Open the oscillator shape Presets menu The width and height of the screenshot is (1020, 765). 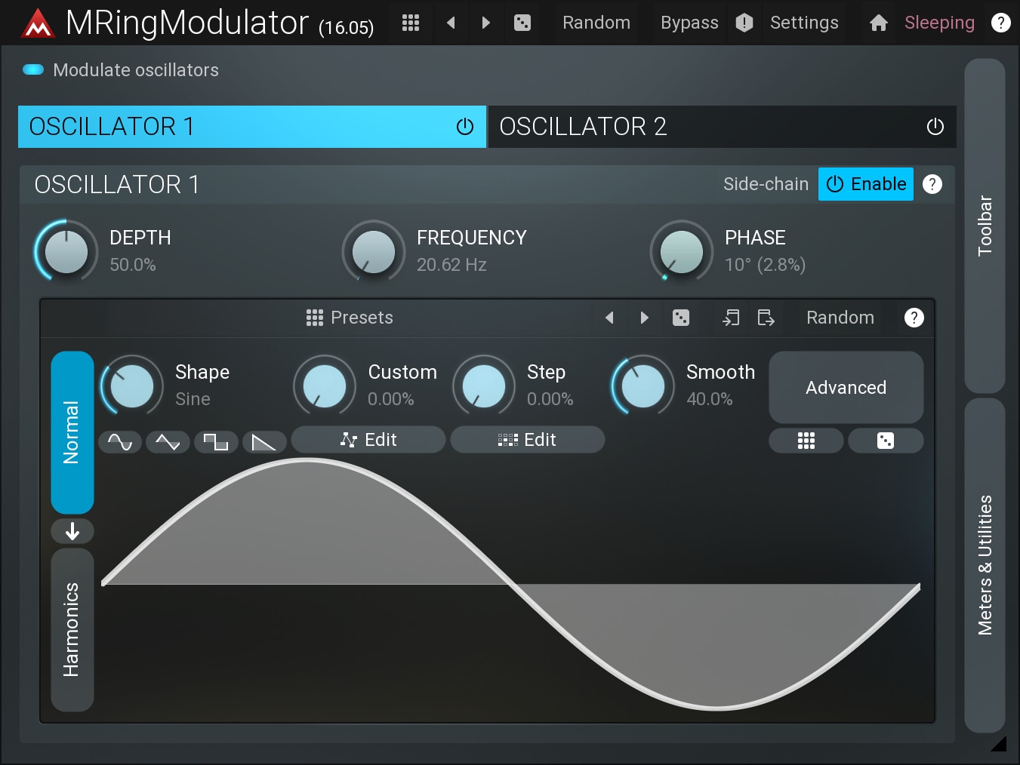350,318
